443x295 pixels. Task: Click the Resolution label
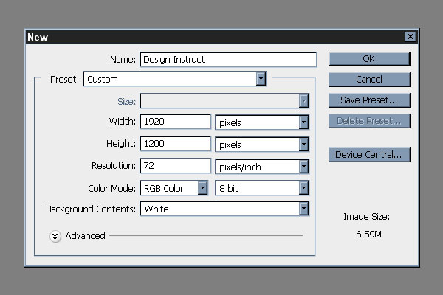[114, 166]
